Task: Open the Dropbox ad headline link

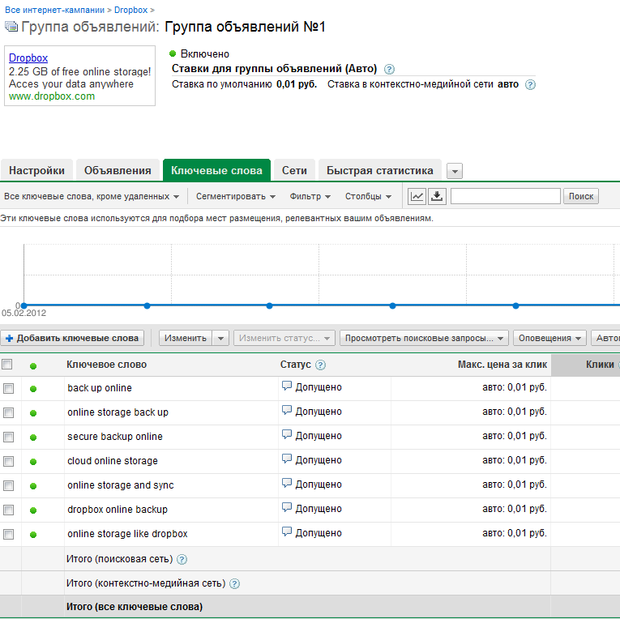Action: pos(28,58)
